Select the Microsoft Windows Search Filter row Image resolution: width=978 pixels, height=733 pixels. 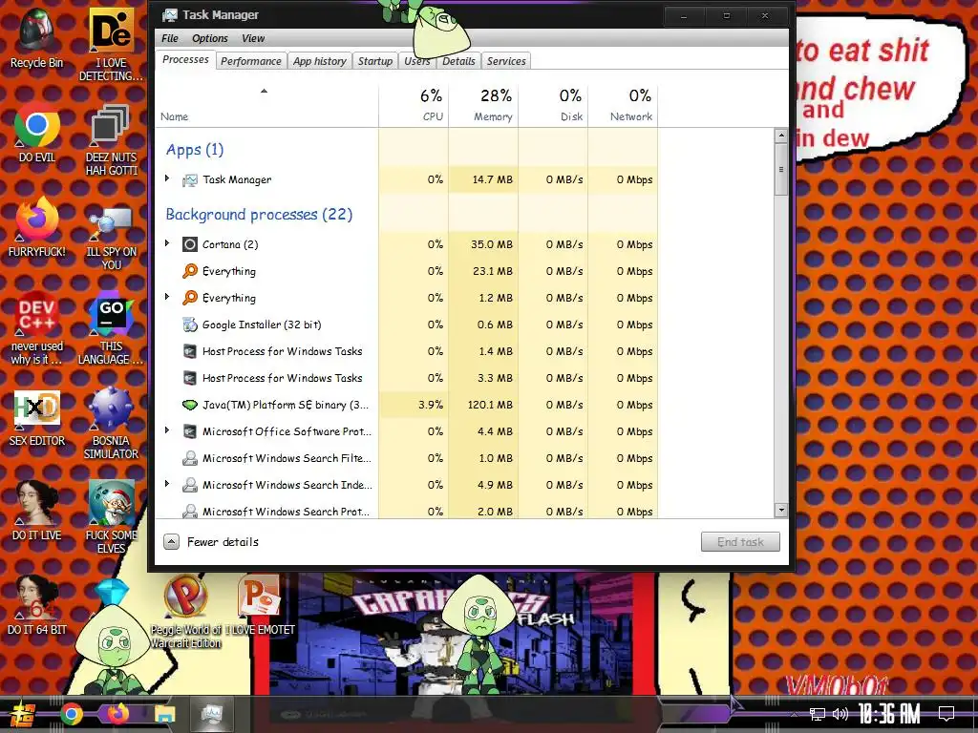pos(406,459)
